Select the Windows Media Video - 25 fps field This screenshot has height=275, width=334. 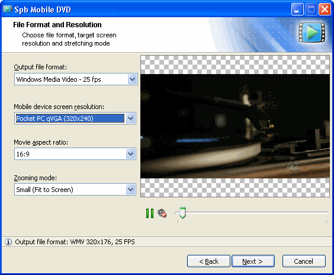click(76, 79)
